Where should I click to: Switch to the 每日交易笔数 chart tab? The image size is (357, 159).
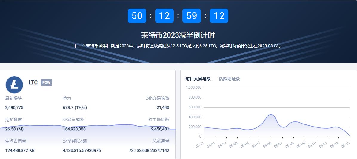pyautogui.click(x=198, y=79)
